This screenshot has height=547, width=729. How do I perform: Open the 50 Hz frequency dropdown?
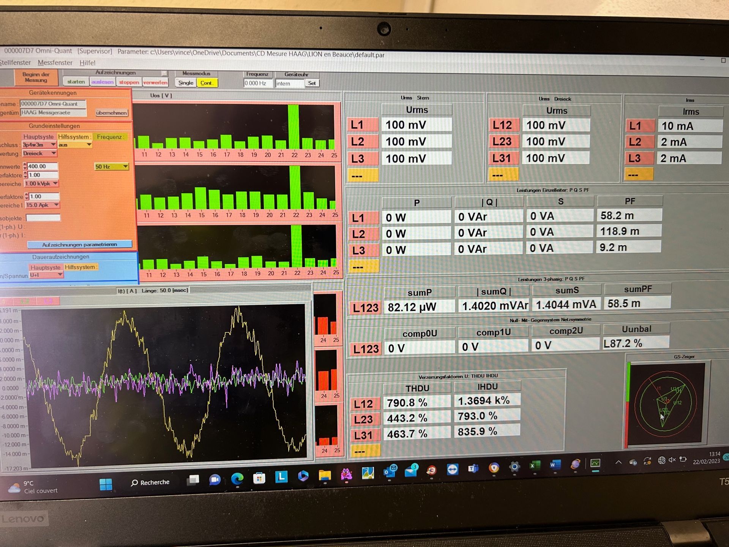coord(125,166)
